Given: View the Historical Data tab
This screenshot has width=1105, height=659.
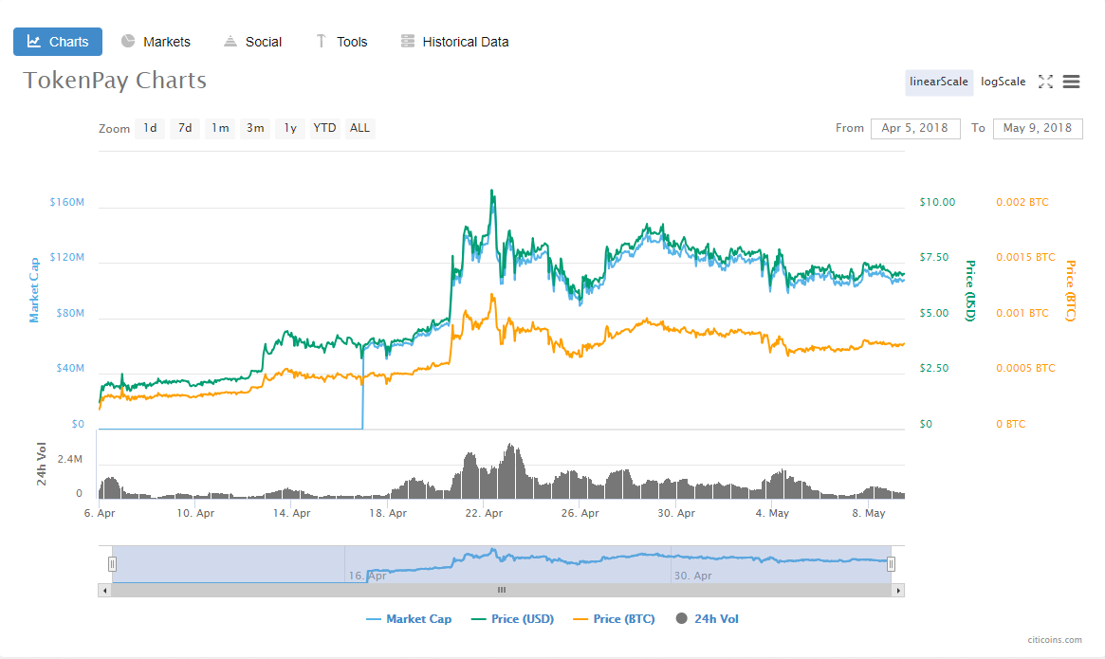Looking at the screenshot, I should point(454,42).
